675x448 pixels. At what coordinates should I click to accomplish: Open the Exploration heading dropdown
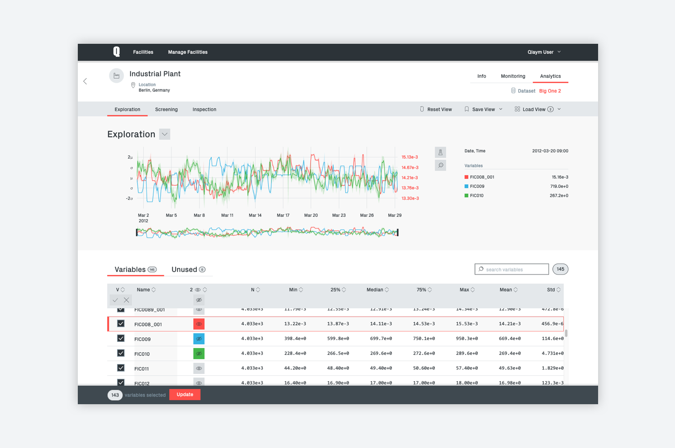[165, 134]
